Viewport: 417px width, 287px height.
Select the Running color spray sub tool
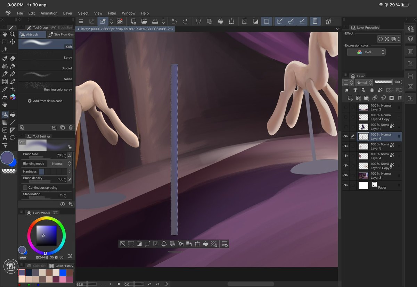point(46,86)
